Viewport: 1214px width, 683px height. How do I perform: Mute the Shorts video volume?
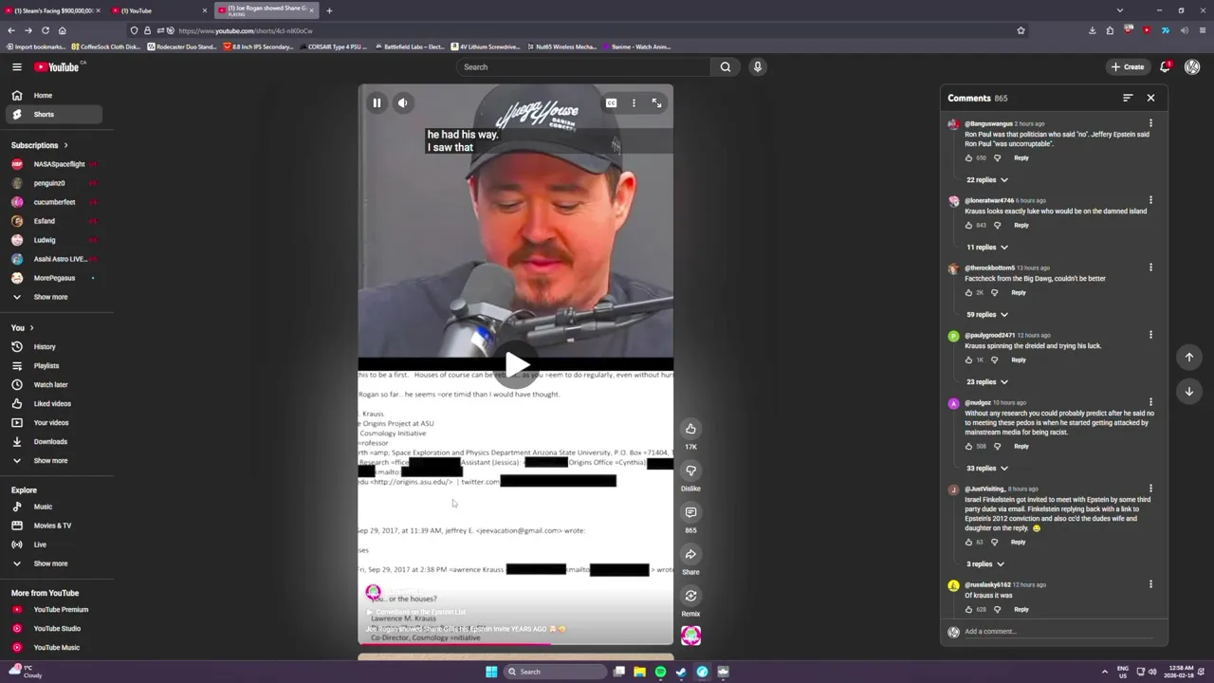[402, 102]
